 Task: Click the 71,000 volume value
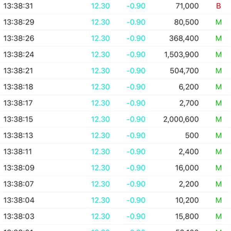click(186, 6)
